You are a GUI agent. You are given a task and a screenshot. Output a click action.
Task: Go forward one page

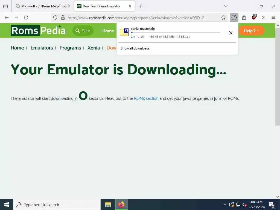tap(16, 17)
